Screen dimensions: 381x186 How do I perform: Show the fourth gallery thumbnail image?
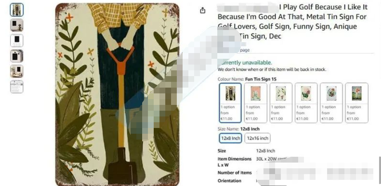(17, 56)
